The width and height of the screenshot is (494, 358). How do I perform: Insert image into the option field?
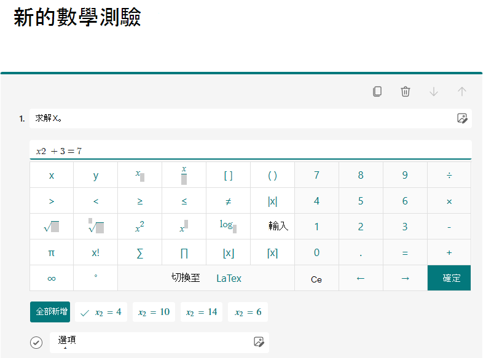point(259,341)
